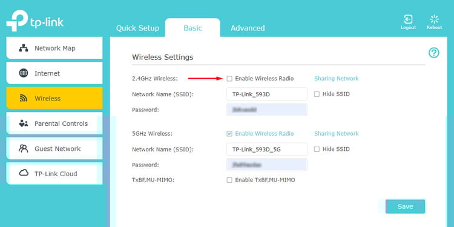Click the Parental Controls family icon
The width and height of the screenshot is (454, 227).
tap(24, 123)
